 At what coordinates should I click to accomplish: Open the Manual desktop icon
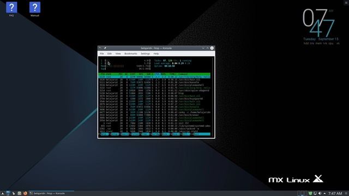click(x=35, y=9)
